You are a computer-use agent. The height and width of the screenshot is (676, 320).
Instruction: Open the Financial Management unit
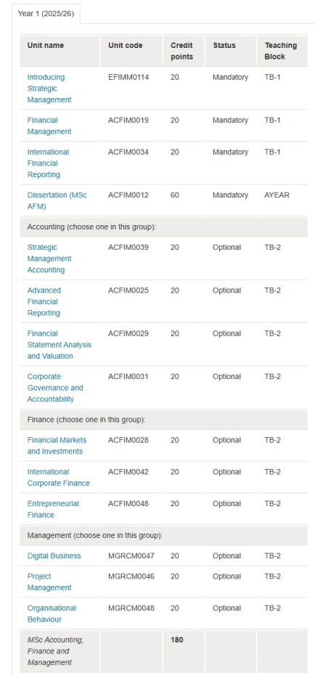(49, 126)
